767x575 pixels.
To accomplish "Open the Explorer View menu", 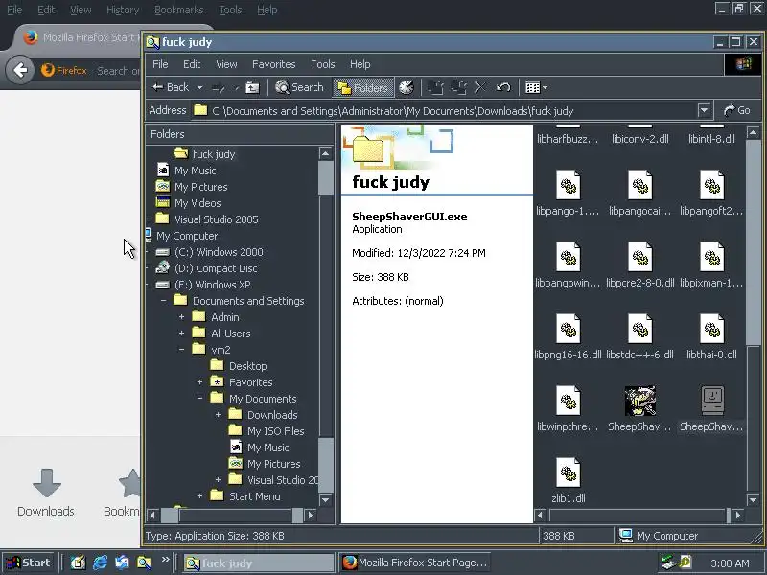I will (226, 64).
